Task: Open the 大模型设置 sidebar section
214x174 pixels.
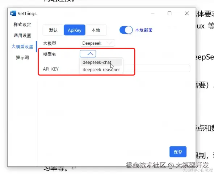Action: pyautogui.click(x=22, y=47)
